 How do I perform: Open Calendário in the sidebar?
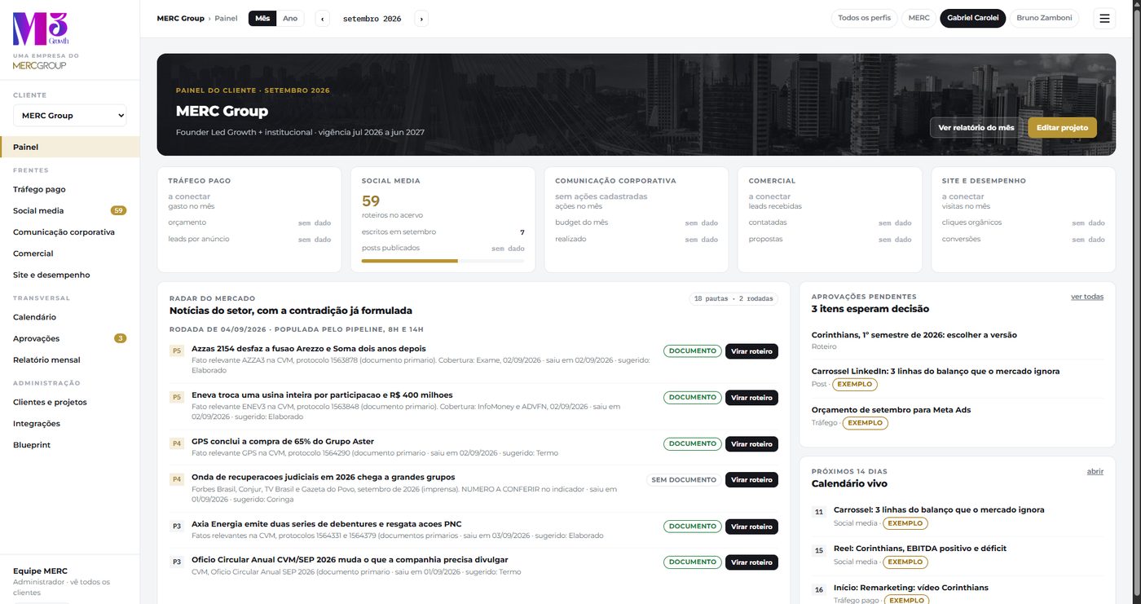click(69, 317)
